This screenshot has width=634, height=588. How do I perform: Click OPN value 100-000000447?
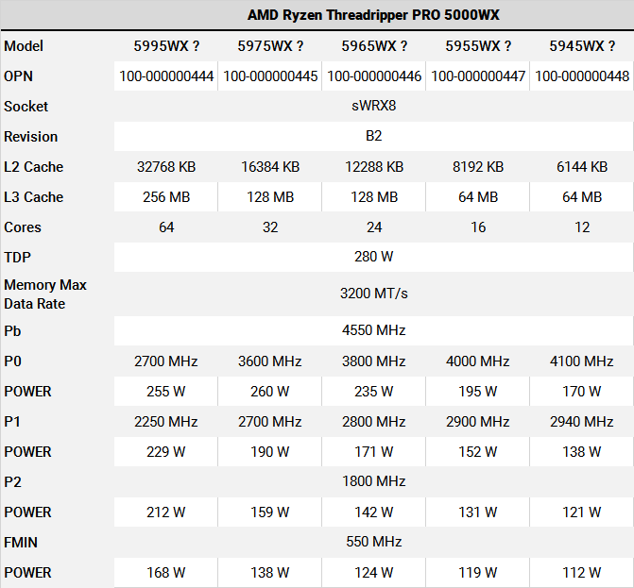pyautogui.click(x=478, y=76)
